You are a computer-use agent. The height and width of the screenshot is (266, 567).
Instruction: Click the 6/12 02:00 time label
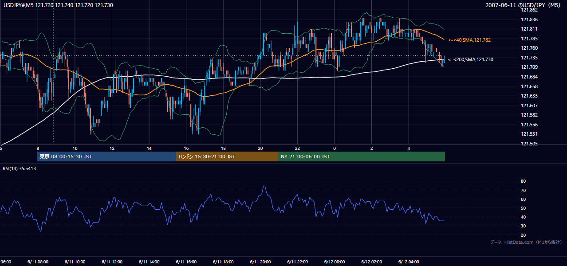tap(371, 262)
